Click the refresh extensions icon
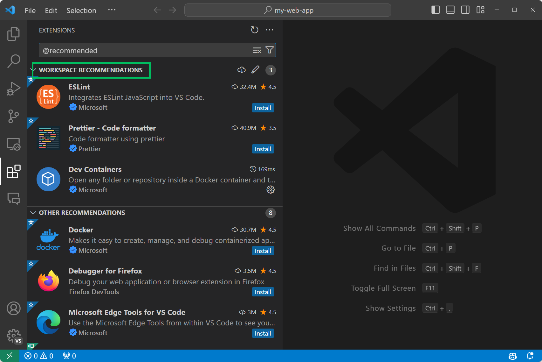The width and height of the screenshot is (542, 362). coord(254,30)
